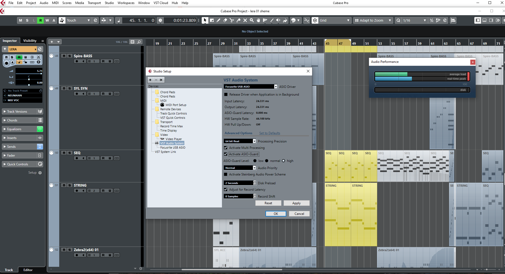Expand the Sends inspector section
The width and height of the screenshot is (505, 274).
point(19,147)
